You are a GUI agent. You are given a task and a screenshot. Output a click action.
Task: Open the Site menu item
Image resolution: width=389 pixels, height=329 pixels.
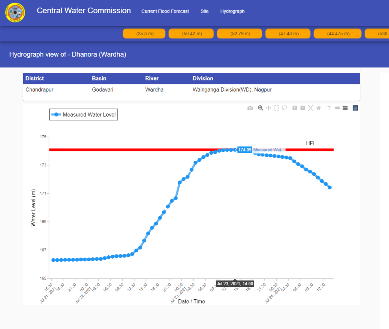click(x=205, y=11)
